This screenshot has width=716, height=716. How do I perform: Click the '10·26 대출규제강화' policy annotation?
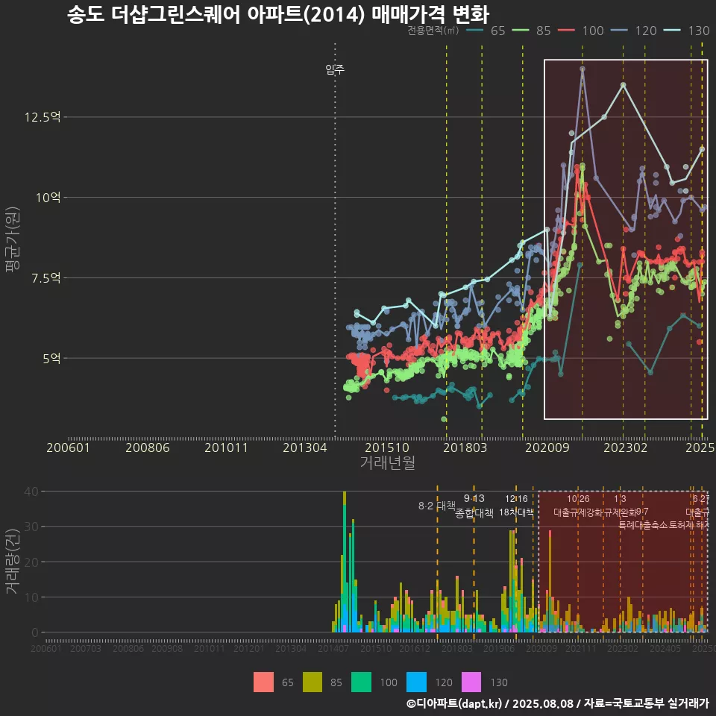578,506
